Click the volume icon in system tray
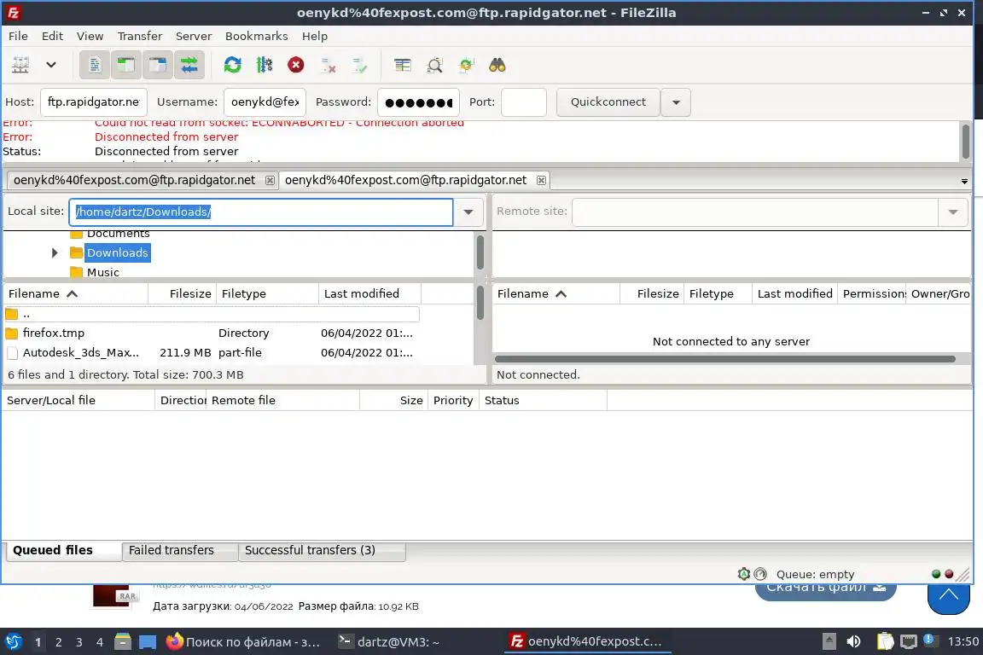 [853, 641]
